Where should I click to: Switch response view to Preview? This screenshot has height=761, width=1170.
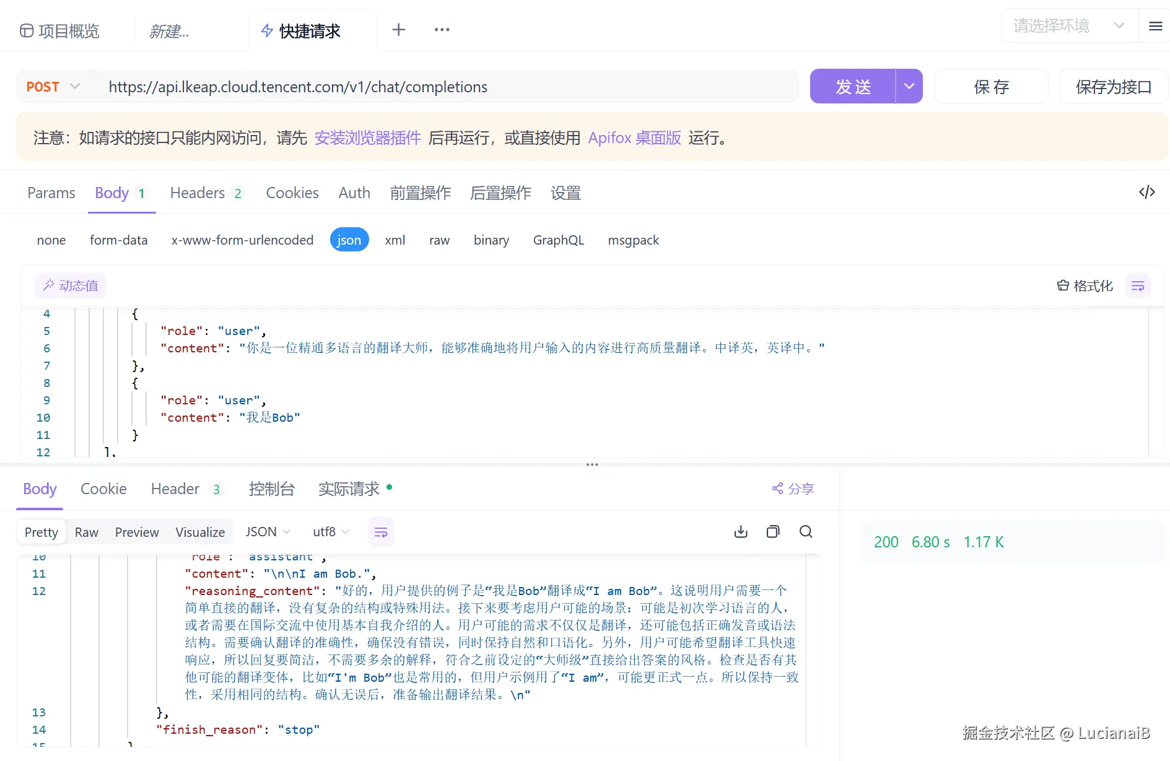pyautogui.click(x=137, y=533)
